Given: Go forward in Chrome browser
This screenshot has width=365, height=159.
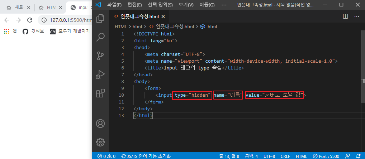Looking at the screenshot, I should 18,20.
